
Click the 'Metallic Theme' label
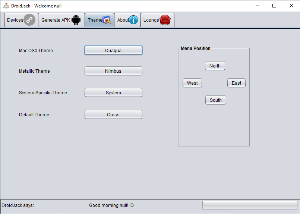click(34, 71)
